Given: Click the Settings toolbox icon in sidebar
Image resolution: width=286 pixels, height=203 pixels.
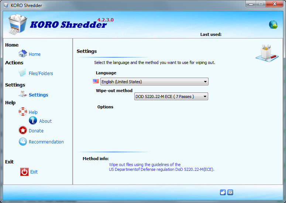Looking at the screenshot, I should pos(23,94).
